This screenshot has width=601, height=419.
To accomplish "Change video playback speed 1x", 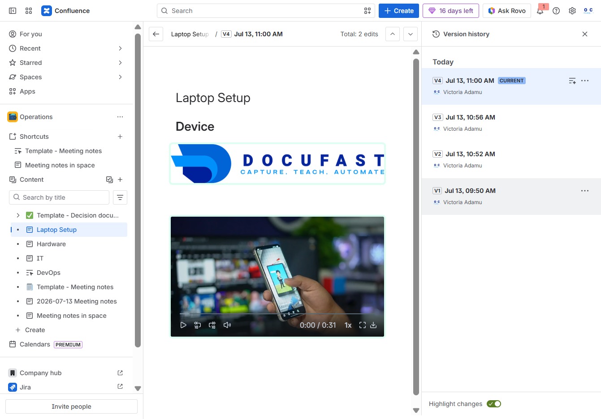I will (x=348, y=325).
